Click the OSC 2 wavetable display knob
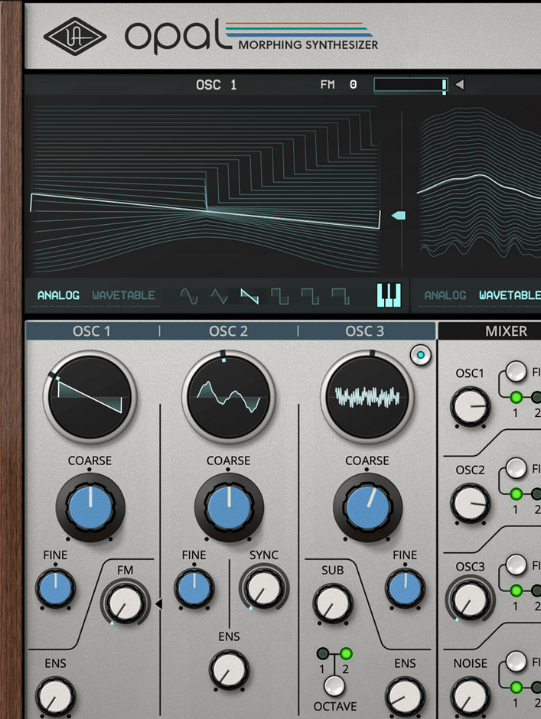This screenshot has width=541, height=719. click(x=229, y=397)
